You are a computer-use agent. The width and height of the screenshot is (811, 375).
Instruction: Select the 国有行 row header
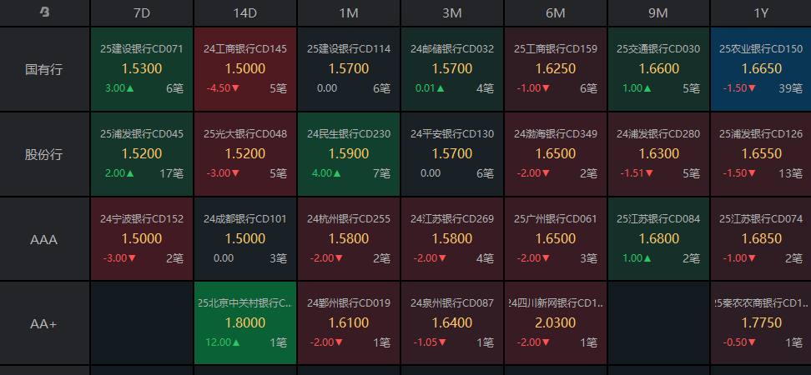click(x=44, y=69)
